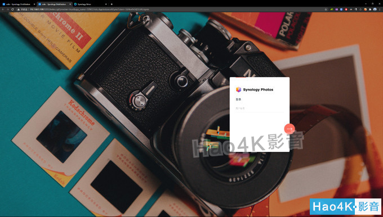Reload the current page
383x217 pixels.
click(x=12, y=9)
